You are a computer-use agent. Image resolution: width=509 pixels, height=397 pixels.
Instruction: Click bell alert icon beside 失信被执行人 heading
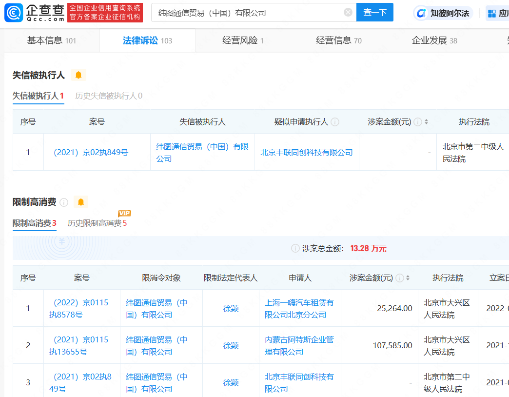pyautogui.click(x=78, y=75)
